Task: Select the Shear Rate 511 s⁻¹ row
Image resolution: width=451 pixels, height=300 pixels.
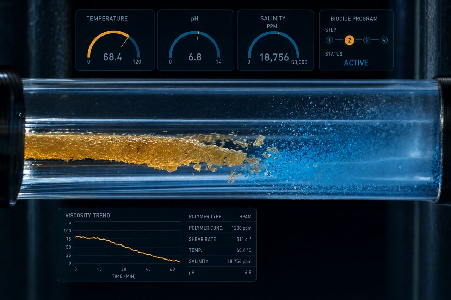Action: coord(220,239)
